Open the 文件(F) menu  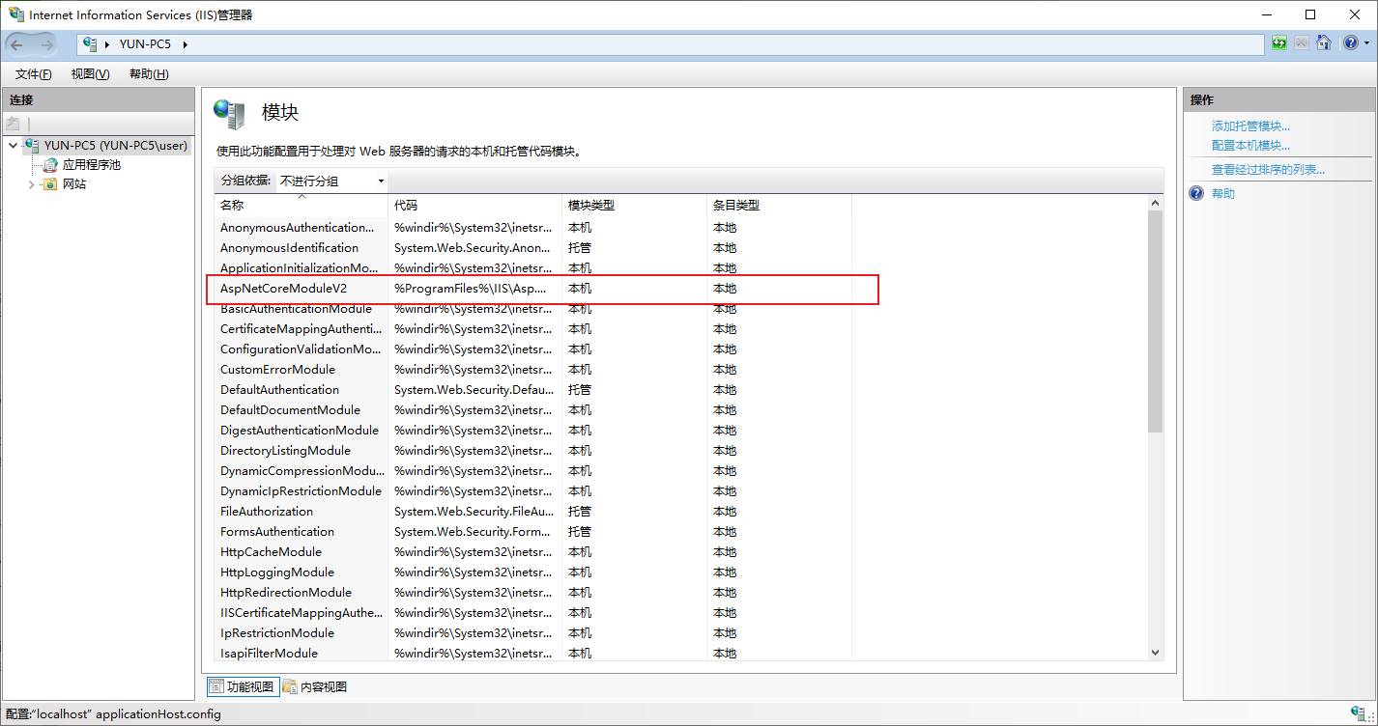click(34, 74)
